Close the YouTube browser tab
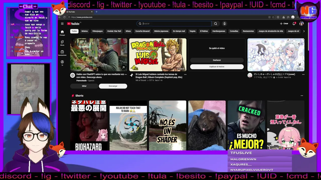This screenshot has height=180, width=321. (92, 12)
